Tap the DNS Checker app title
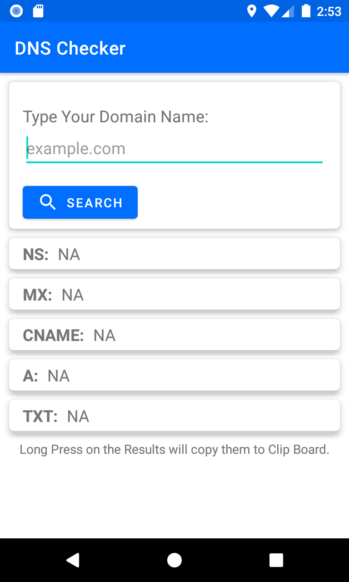 click(70, 48)
